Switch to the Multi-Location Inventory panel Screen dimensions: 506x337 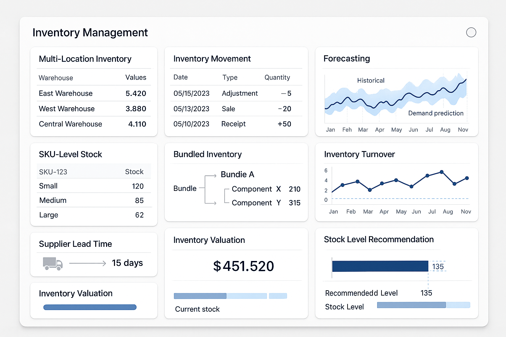tap(85, 59)
